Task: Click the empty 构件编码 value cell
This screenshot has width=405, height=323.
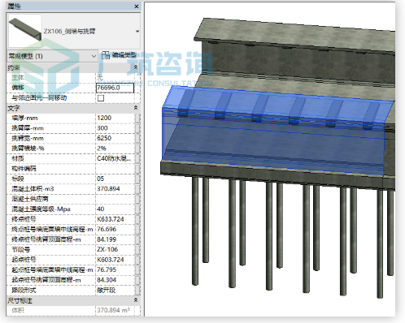Action: point(115,169)
